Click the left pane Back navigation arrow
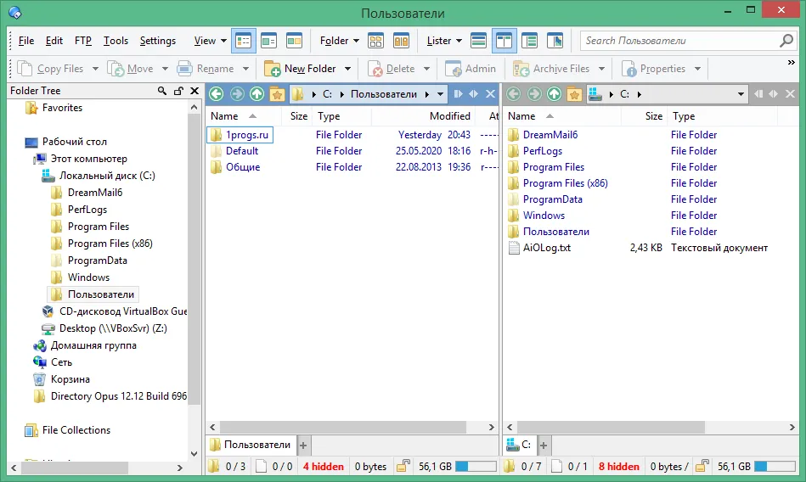 point(217,94)
